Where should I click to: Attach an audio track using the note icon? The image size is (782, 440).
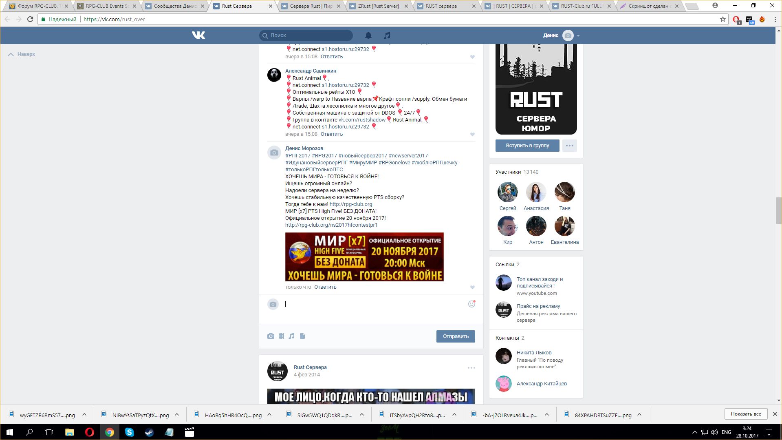(291, 336)
